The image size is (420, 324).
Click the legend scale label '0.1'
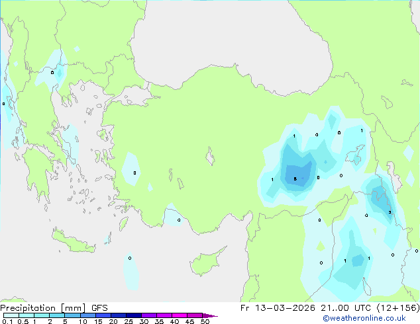click(7, 321)
